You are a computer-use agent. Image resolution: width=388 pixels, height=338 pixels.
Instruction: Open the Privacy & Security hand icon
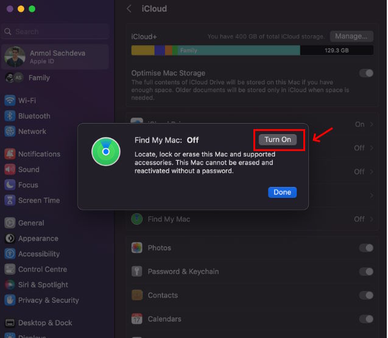(x=10, y=300)
